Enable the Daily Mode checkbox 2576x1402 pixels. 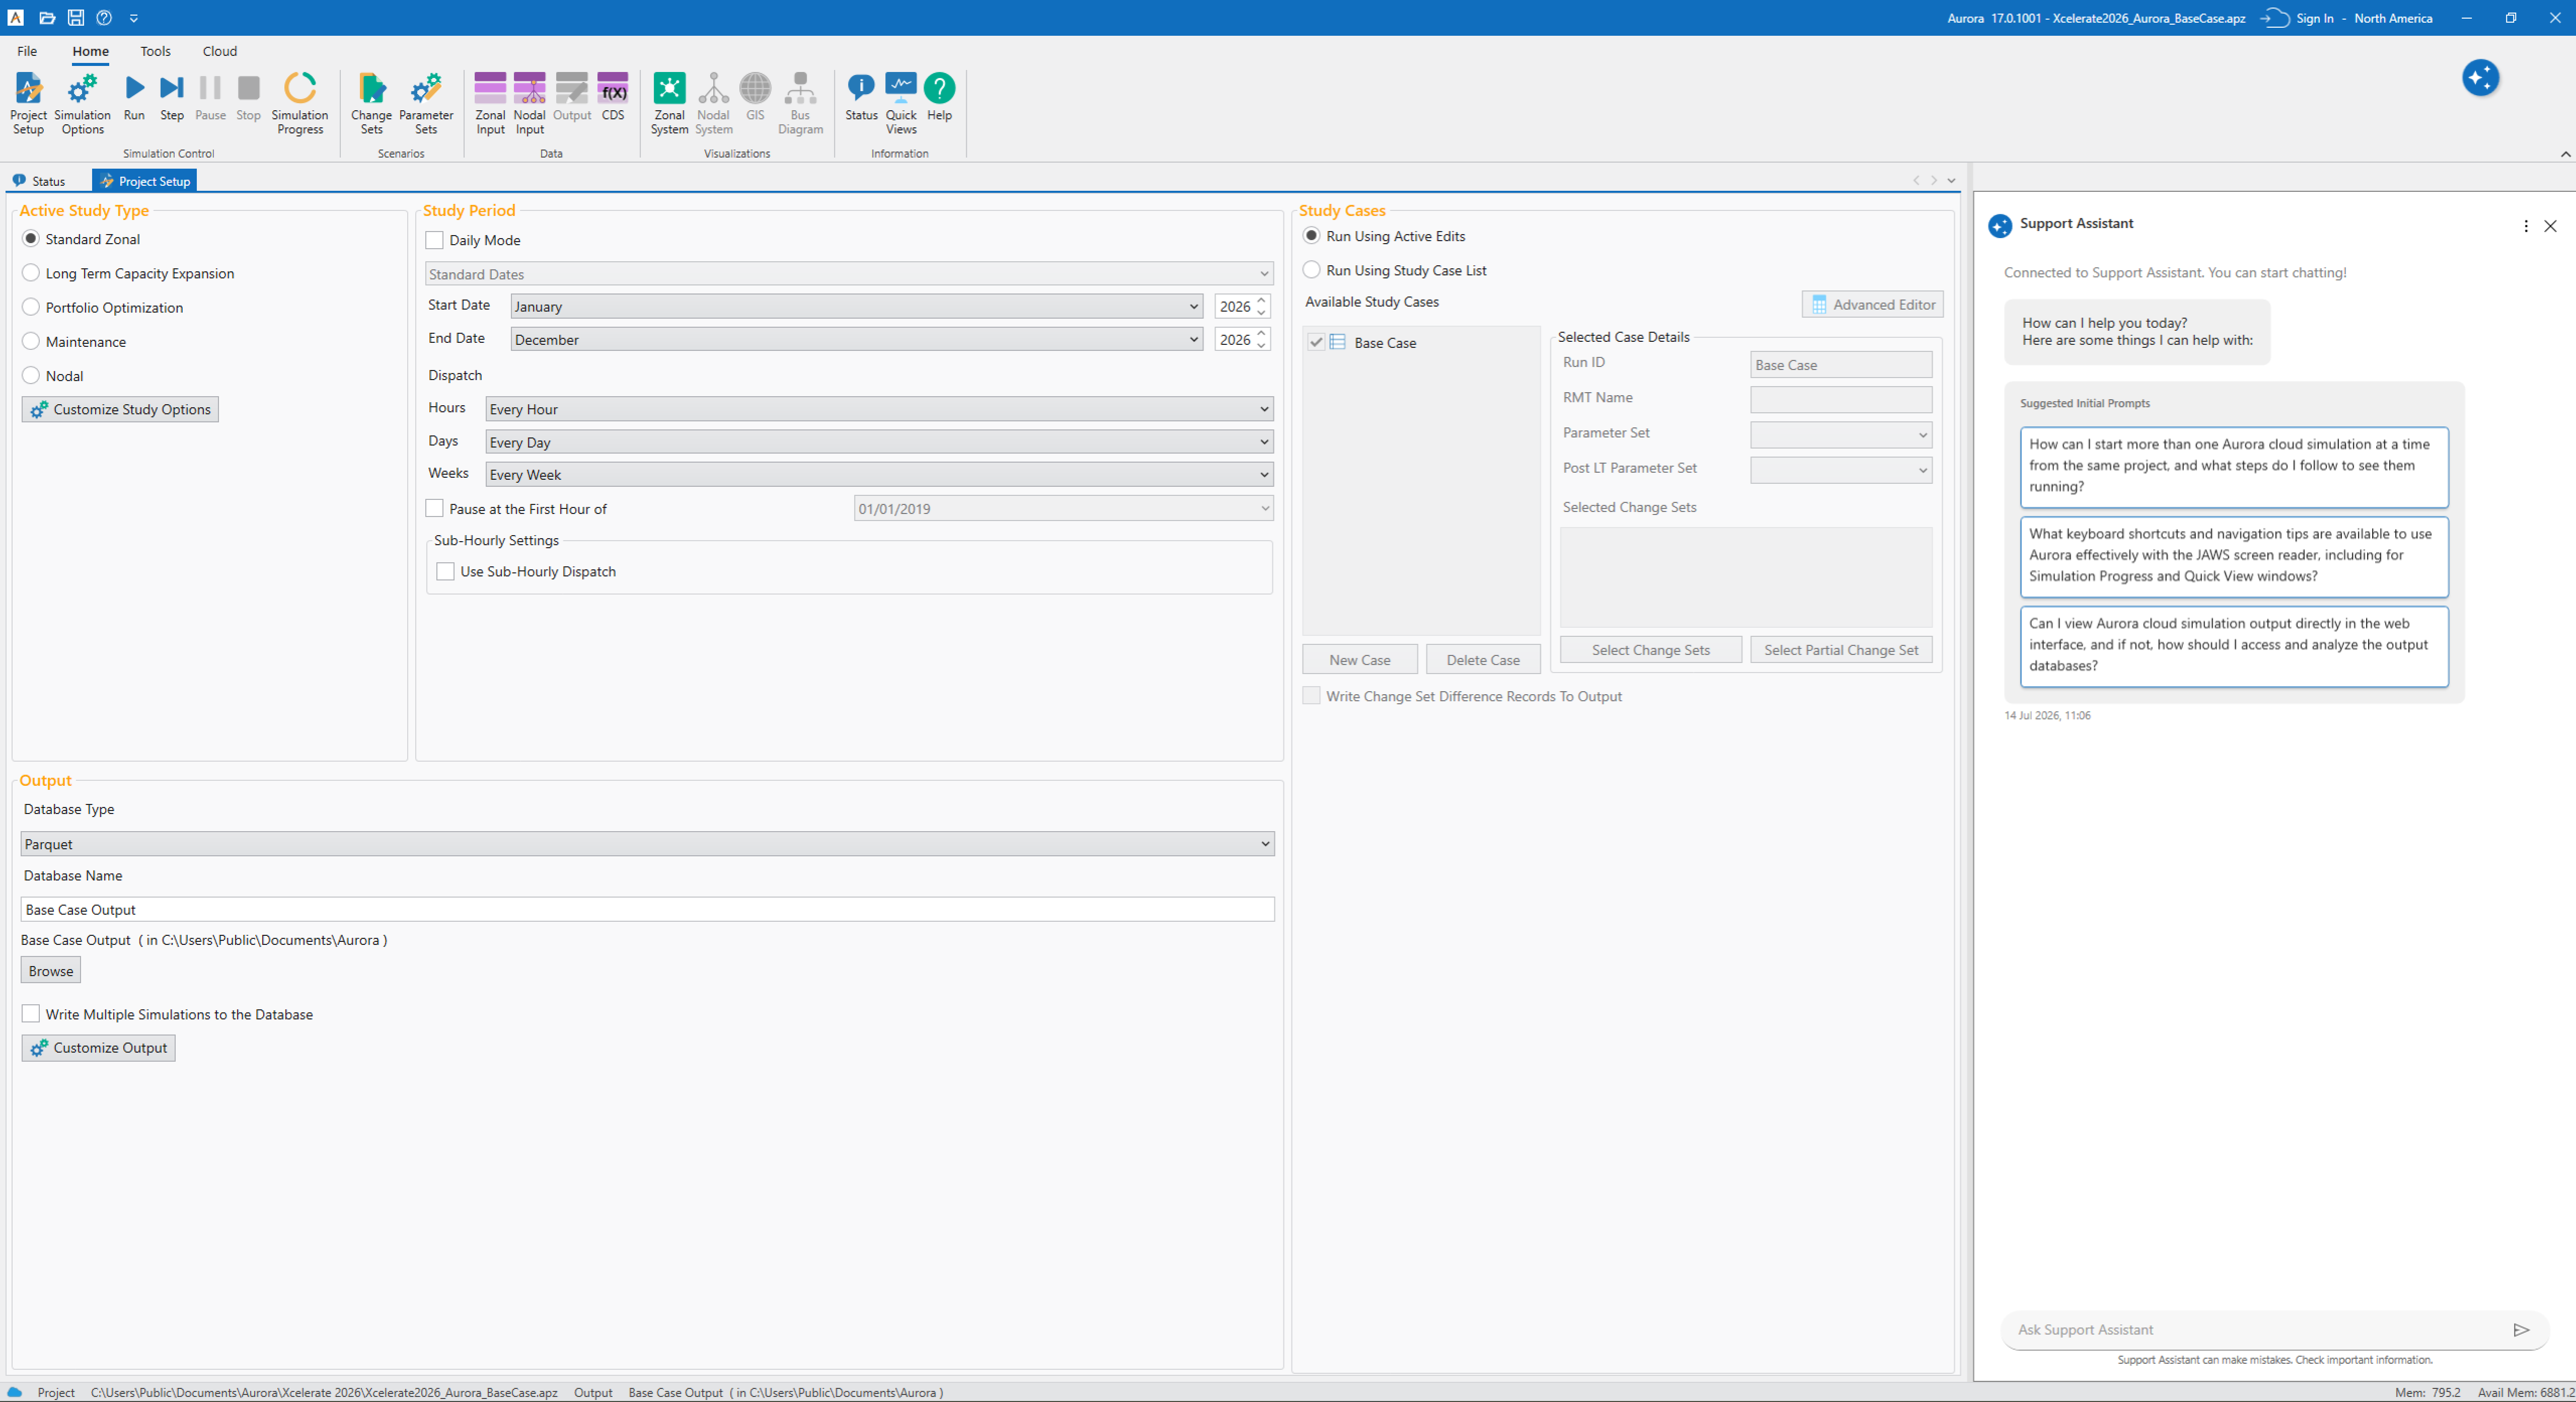pos(434,240)
